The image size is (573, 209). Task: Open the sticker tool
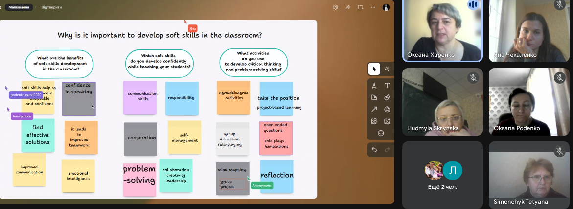tap(387, 109)
